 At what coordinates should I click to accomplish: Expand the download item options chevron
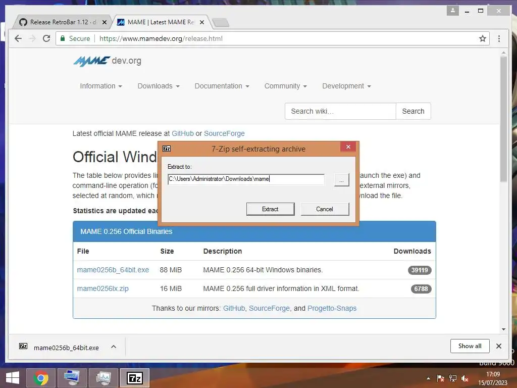pos(114,347)
